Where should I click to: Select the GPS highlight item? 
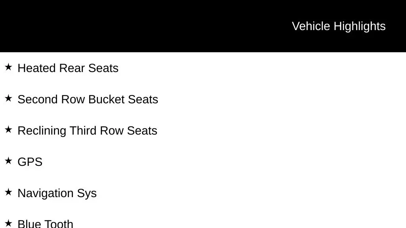pyautogui.click(x=30, y=162)
